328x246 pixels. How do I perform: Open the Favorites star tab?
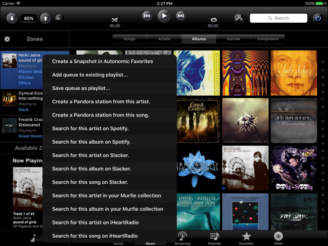click(x=247, y=238)
